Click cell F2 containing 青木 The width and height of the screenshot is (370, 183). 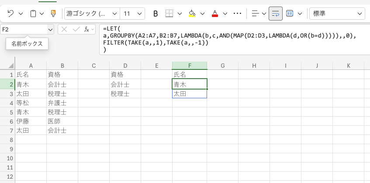[190, 84]
